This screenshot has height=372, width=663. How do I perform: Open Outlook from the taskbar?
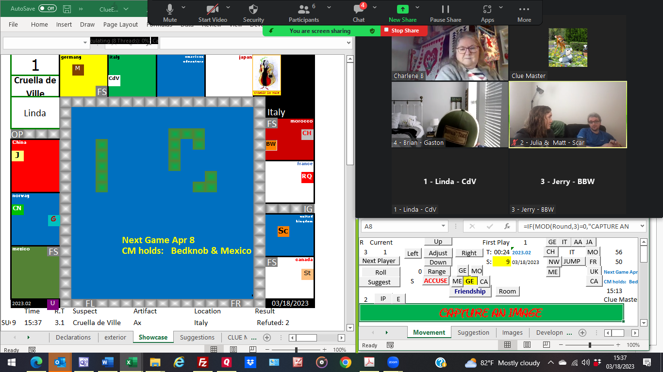coord(60,362)
